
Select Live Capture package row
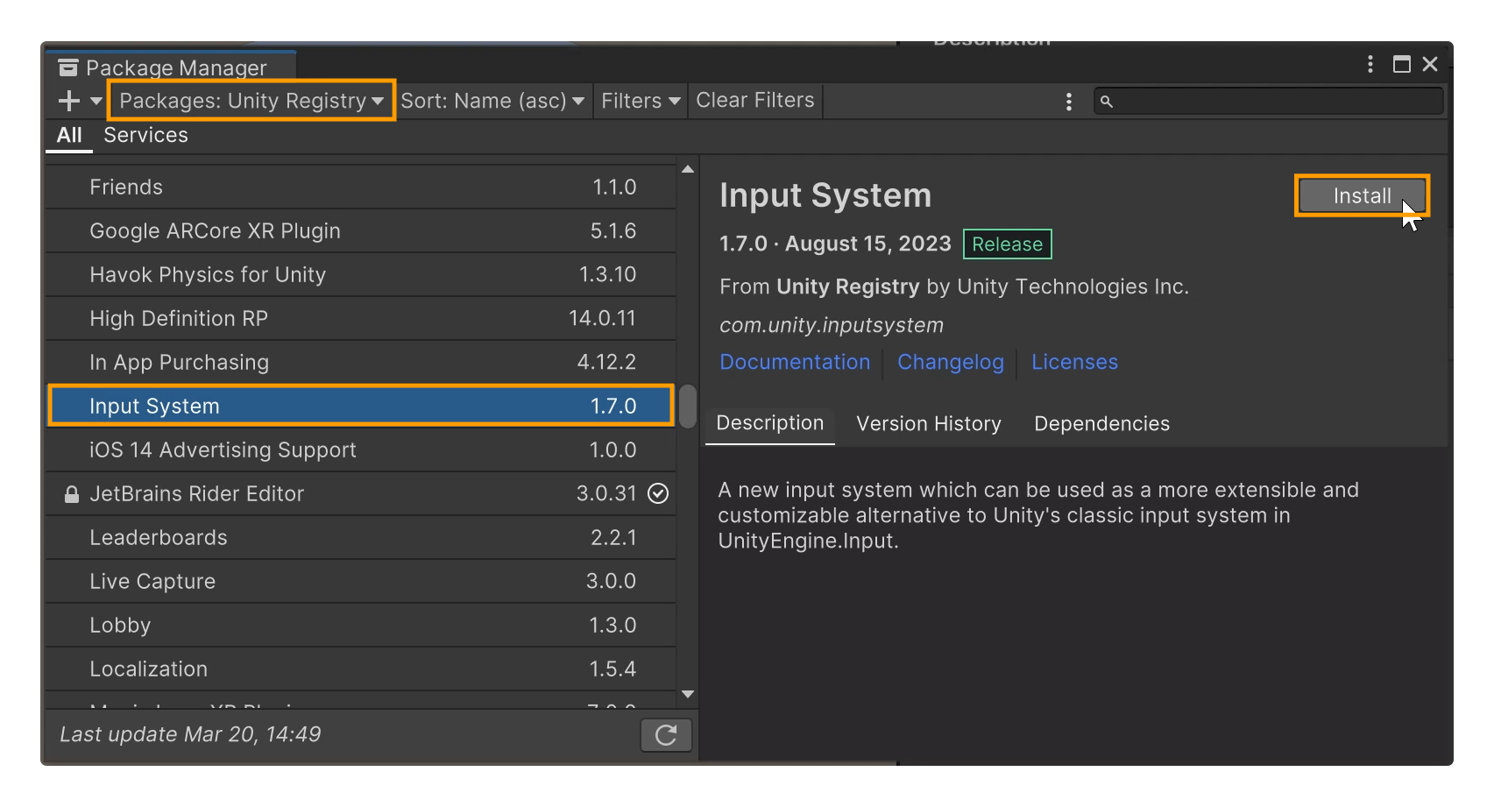360,581
